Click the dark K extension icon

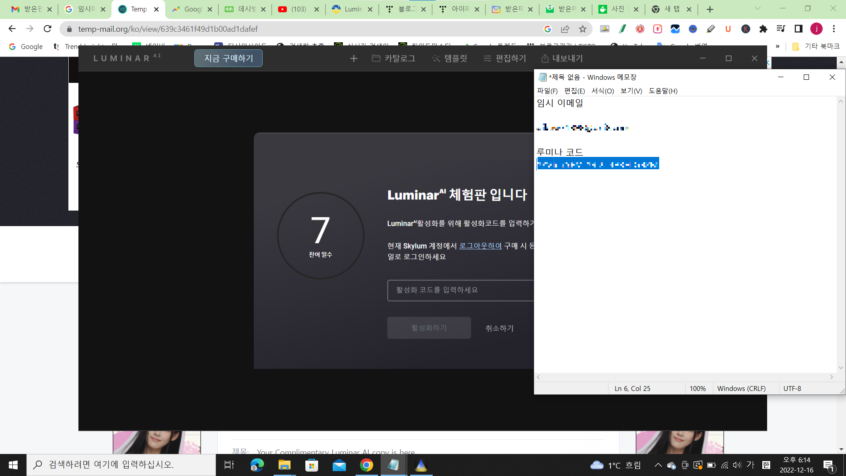click(x=746, y=29)
